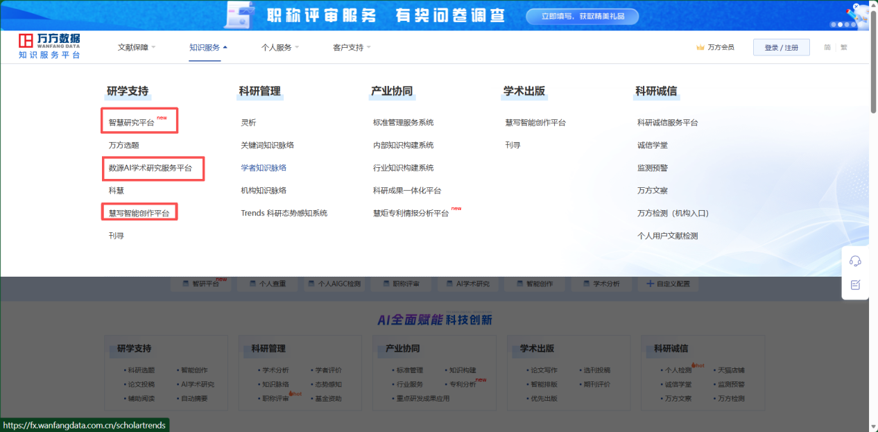
Task: Open 科研成果一体化平台 link
Action: point(407,191)
